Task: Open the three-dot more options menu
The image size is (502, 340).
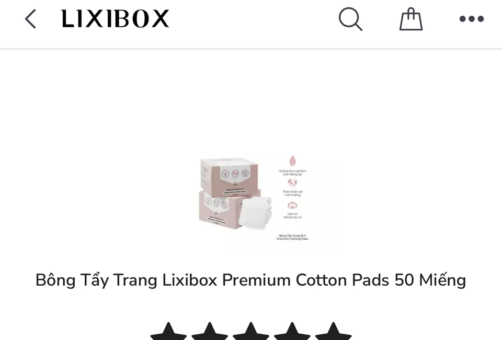Action: coord(471,19)
